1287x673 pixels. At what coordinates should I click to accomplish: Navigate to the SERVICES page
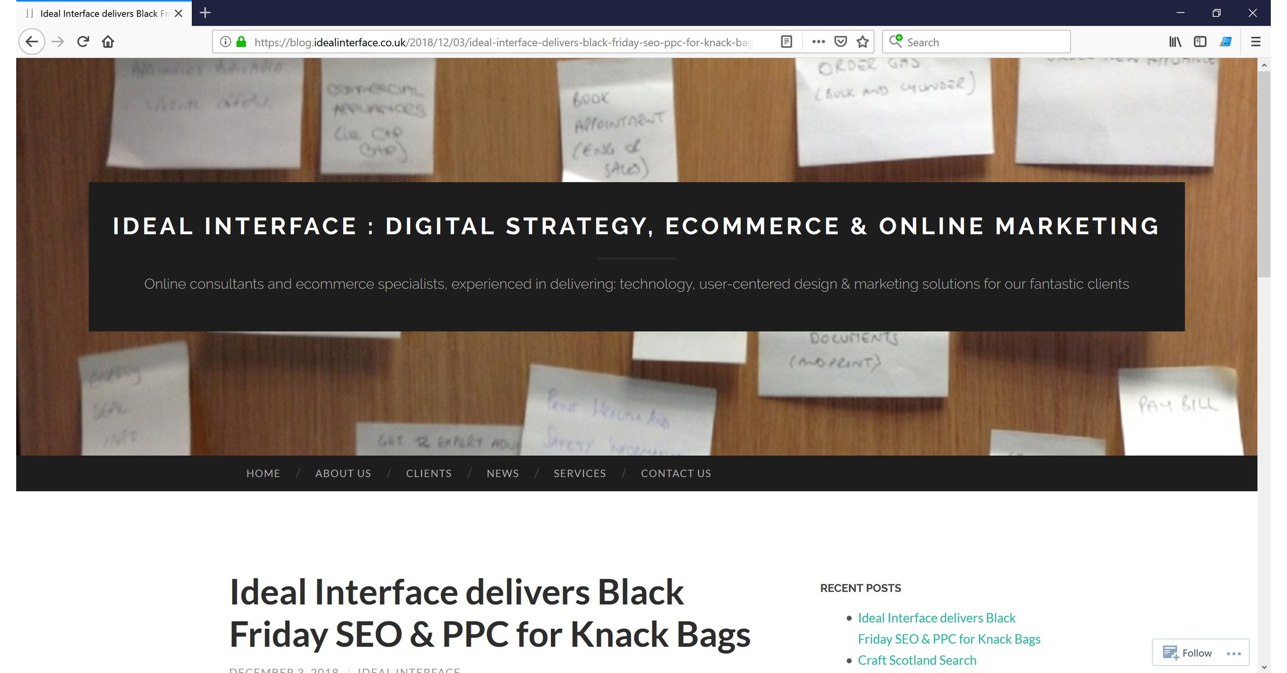pyautogui.click(x=580, y=473)
